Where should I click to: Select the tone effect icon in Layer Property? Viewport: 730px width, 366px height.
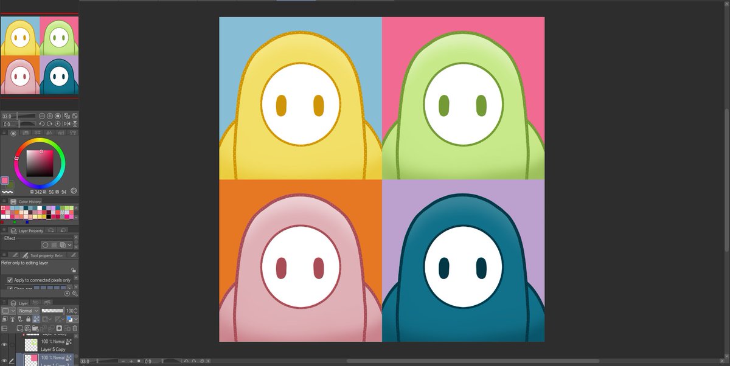(x=54, y=245)
